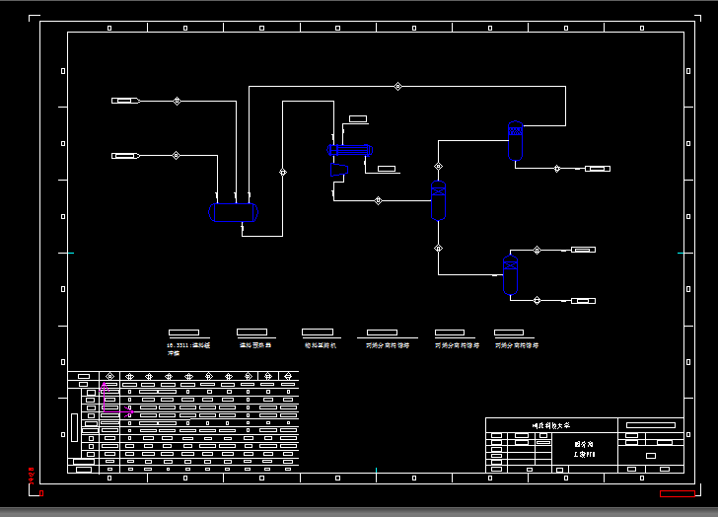Click the drawing title text in title block center
718x517 pixels.
coord(584,449)
